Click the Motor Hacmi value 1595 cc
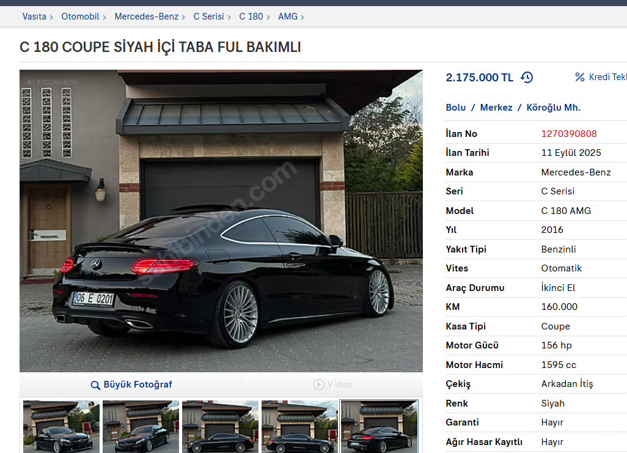 pos(559,365)
